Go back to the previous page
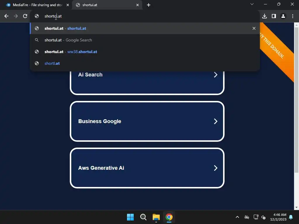The height and width of the screenshot is (224, 299). pyautogui.click(x=6, y=16)
